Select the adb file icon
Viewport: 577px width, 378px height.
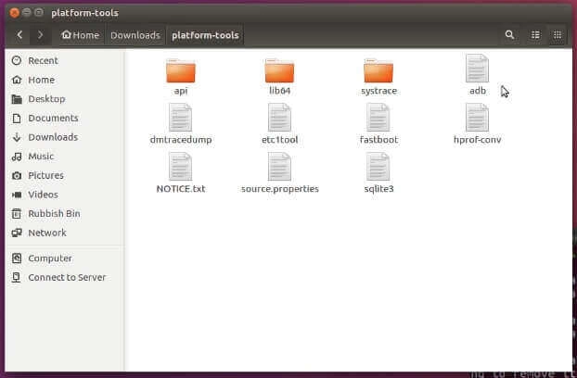point(477,69)
